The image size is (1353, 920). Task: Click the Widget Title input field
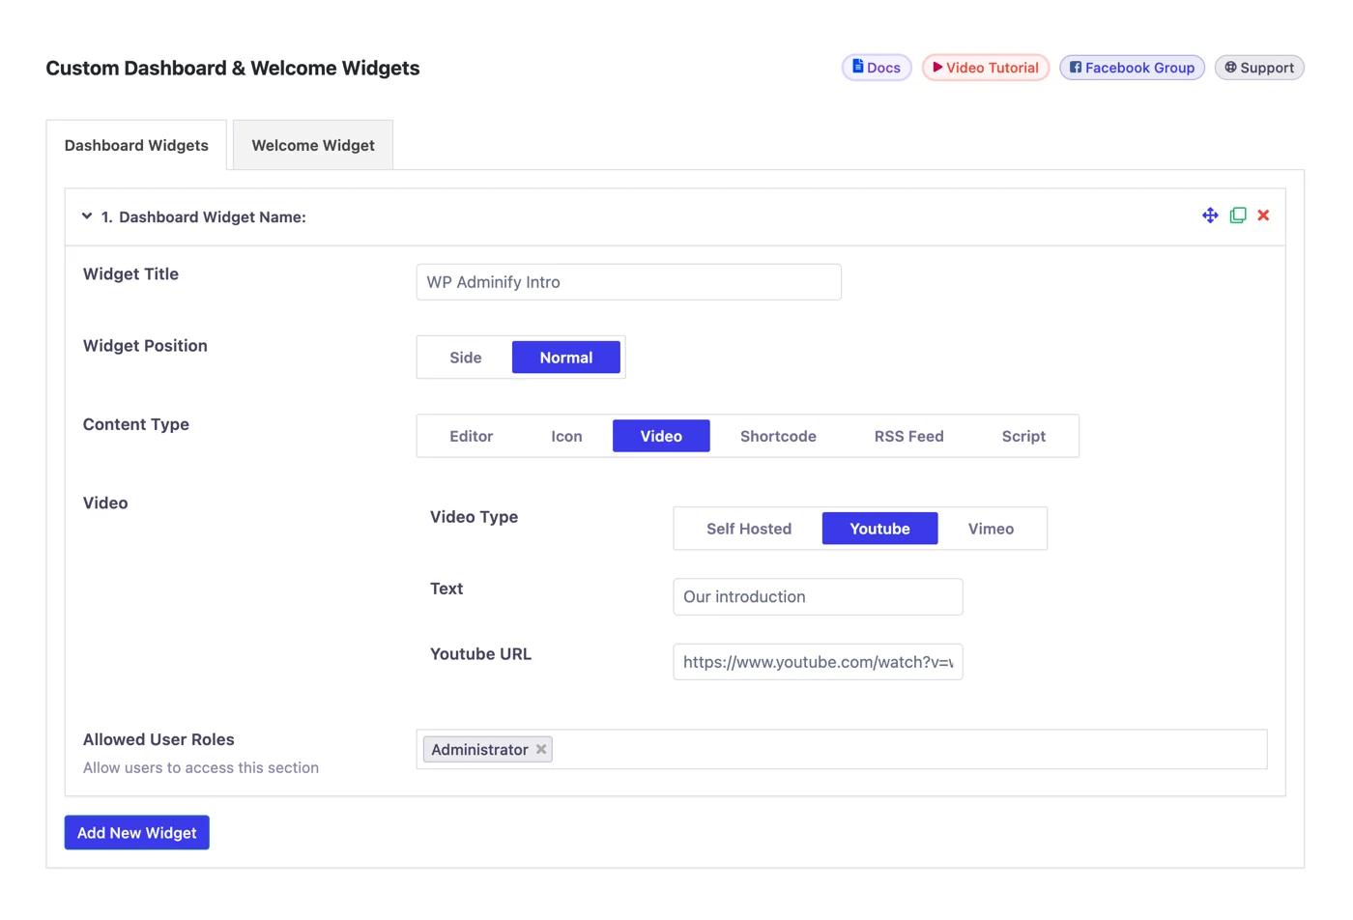629,282
